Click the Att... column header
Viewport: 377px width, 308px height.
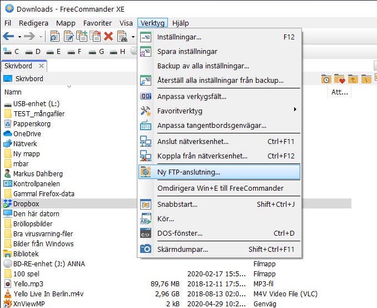[x=340, y=92]
